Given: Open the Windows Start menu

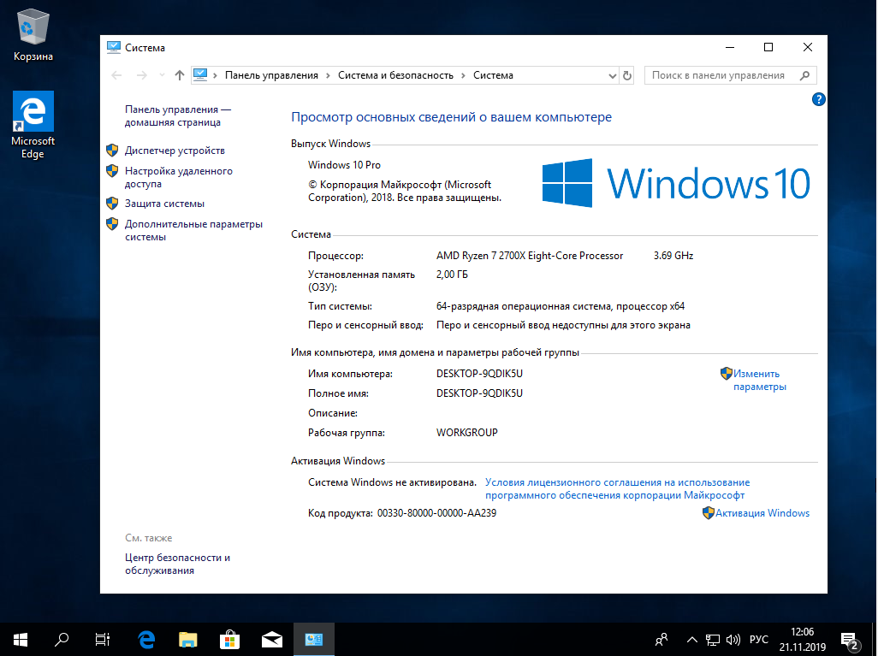Looking at the screenshot, I should point(21,639).
